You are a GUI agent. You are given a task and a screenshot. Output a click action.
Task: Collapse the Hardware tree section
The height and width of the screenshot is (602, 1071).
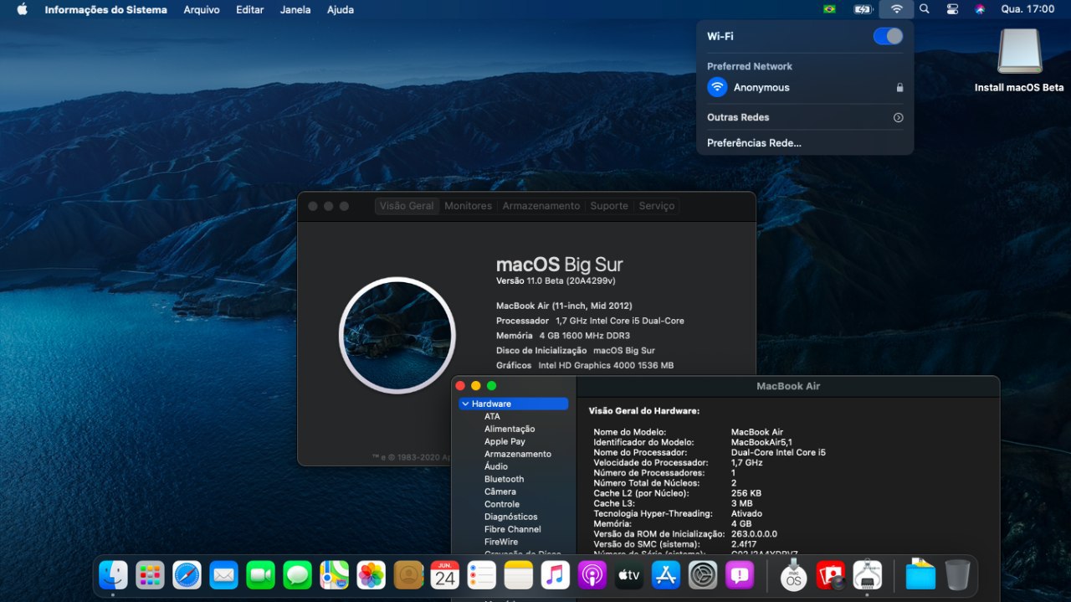click(465, 404)
